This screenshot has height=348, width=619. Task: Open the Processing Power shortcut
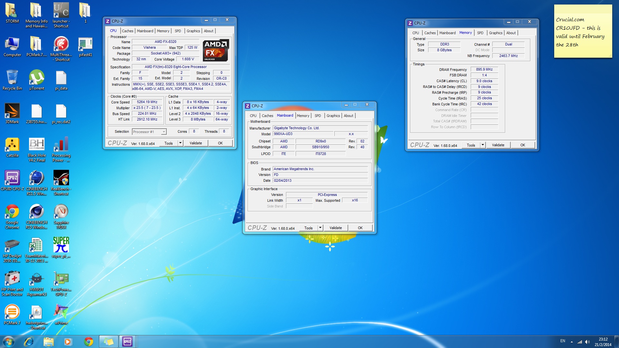61,150
